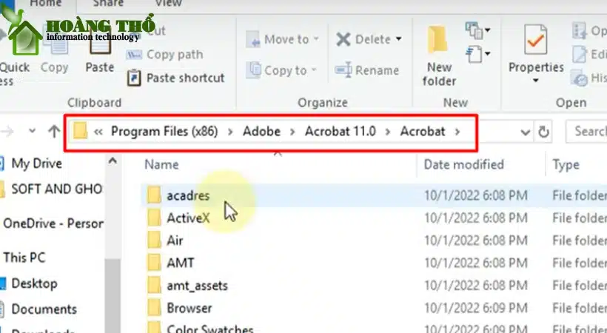The width and height of the screenshot is (607, 333).
Task: Switch to the View ribbon tab
Action: pos(168,3)
